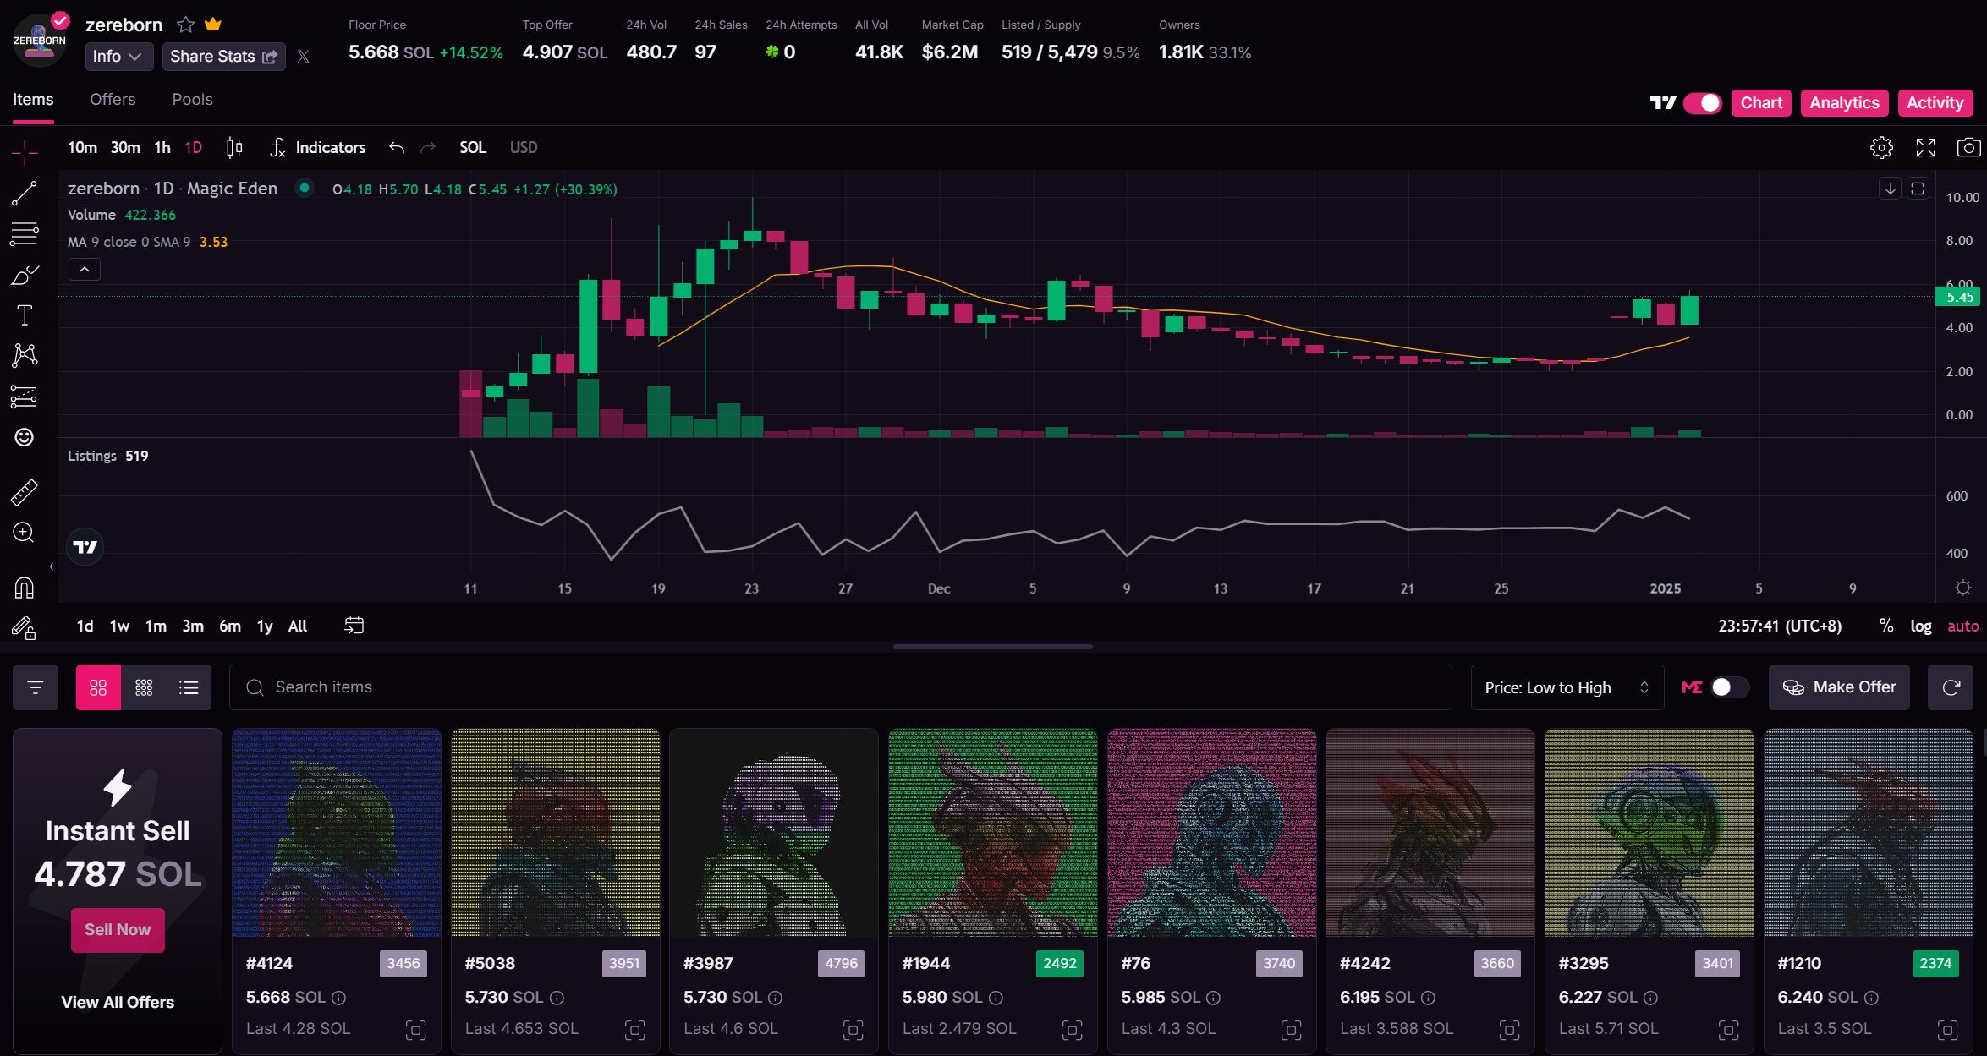Collapse the chart indicator legend
Image resolution: width=1987 pixels, height=1056 pixels.
(x=85, y=270)
